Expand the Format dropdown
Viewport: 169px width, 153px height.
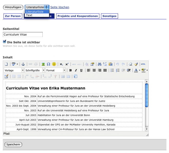click(56, 70)
